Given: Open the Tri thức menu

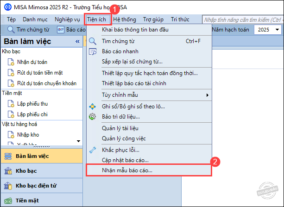Looking at the screenshot, I should tap(180, 19).
